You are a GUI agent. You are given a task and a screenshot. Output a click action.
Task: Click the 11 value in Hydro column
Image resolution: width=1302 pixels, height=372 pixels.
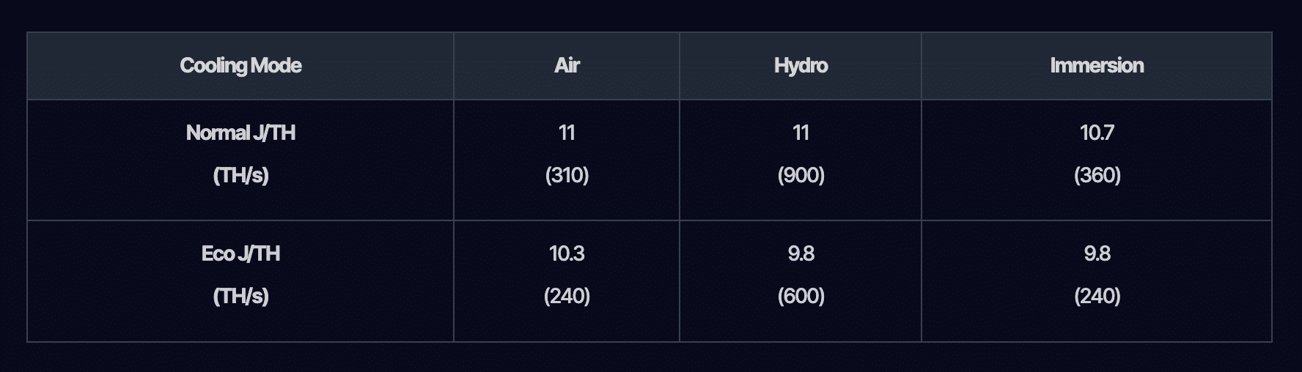tap(801, 133)
